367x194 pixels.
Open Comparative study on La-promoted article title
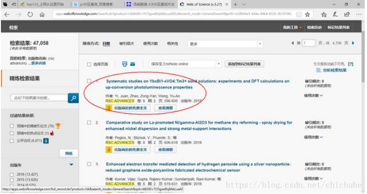click(x=199, y=126)
